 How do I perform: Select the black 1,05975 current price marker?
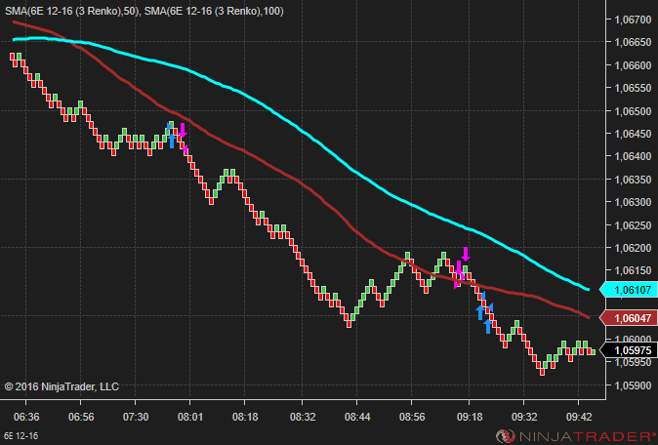click(628, 349)
